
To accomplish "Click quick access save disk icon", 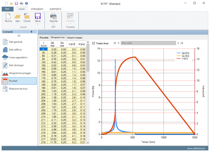I will [x=16, y=3].
